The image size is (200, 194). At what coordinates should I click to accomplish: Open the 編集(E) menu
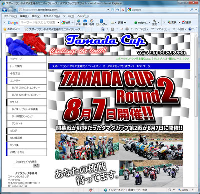(x=24, y=16)
